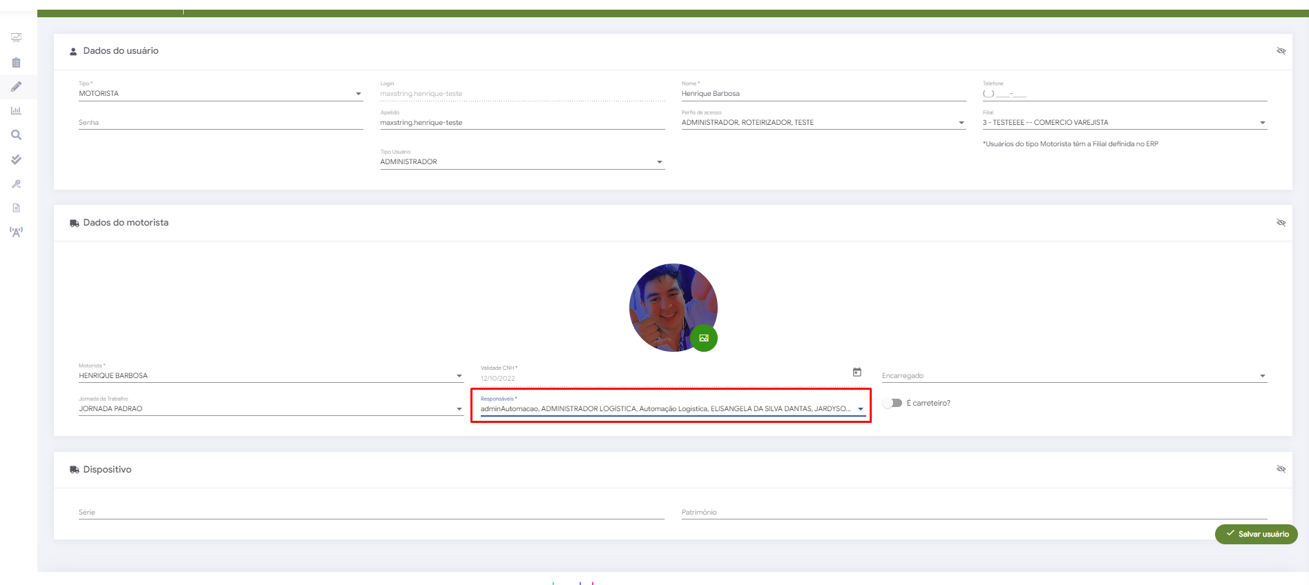
Task: Open the Validade CNH calendar picker
Action: point(857,372)
